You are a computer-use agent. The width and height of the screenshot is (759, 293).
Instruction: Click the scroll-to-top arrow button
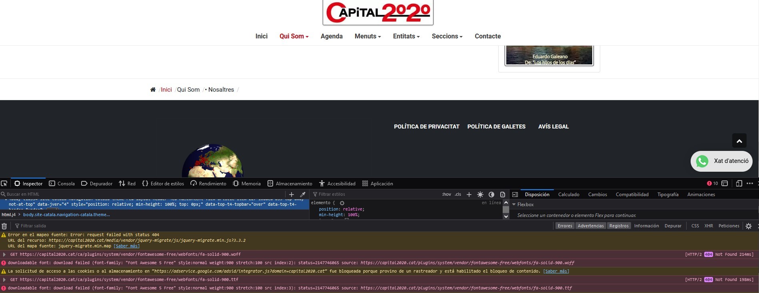tap(739, 141)
